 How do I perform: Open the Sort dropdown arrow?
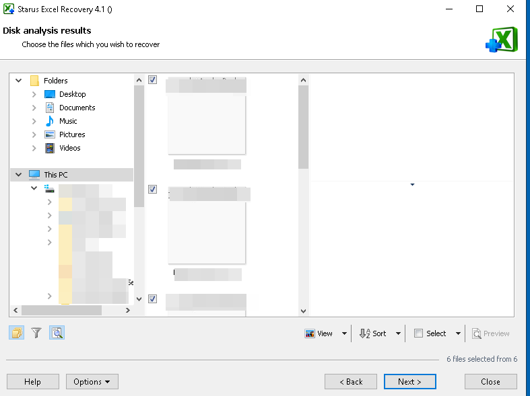click(398, 333)
